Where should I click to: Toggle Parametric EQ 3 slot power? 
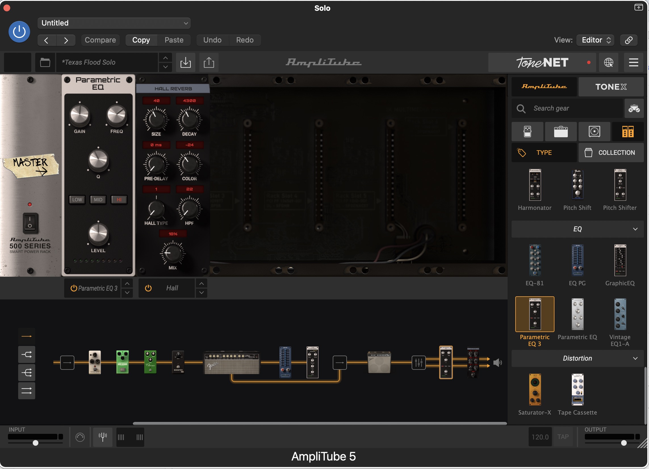pos(74,288)
